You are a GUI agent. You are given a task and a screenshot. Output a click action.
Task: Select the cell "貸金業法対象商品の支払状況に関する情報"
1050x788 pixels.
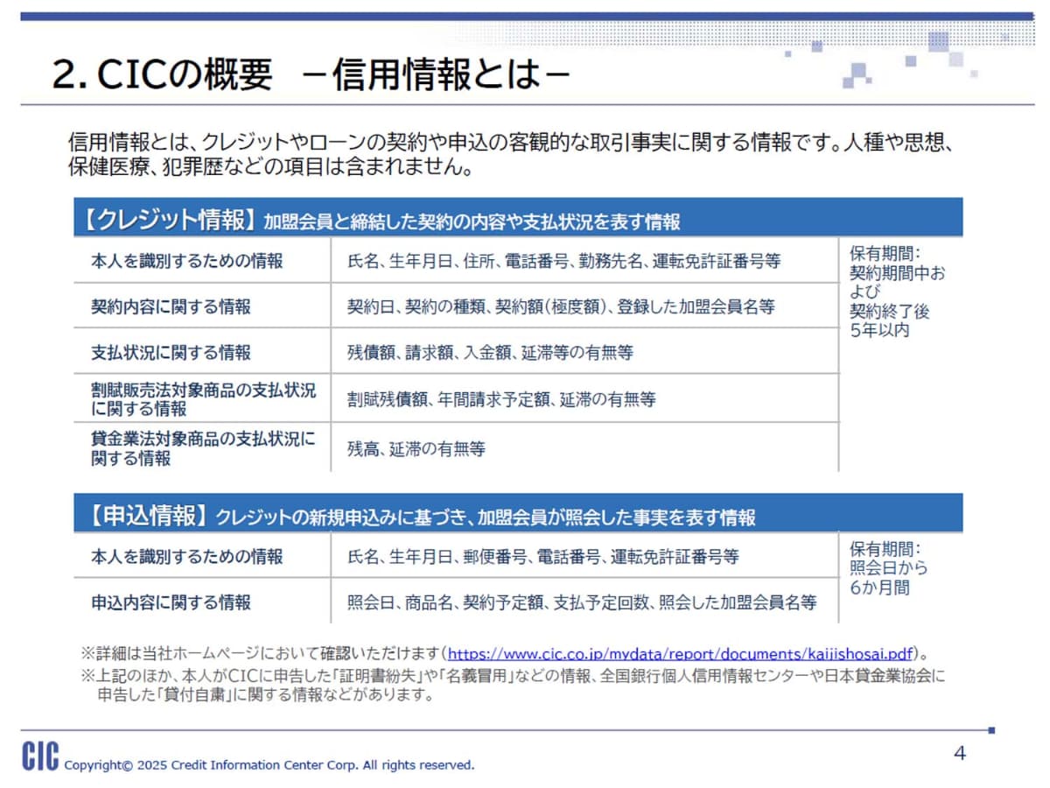point(202,447)
